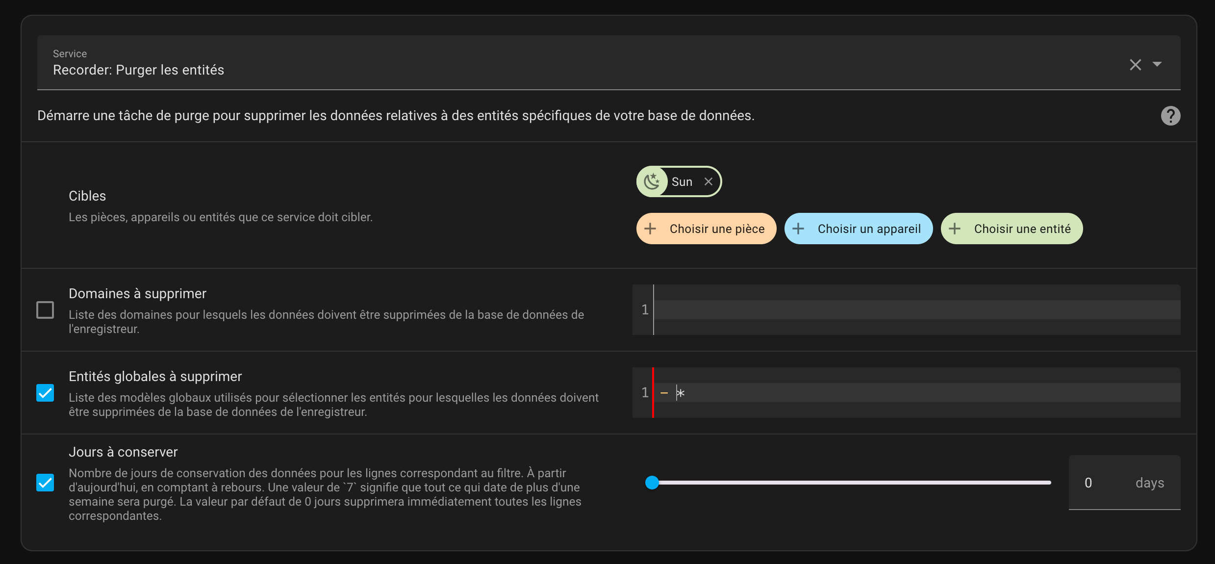Click the service description starting with Démarre
This screenshot has height=564, width=1215.
pos(396,116)
